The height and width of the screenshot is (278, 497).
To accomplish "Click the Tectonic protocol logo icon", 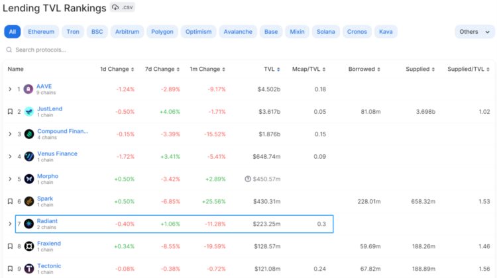I will [28, 269].
